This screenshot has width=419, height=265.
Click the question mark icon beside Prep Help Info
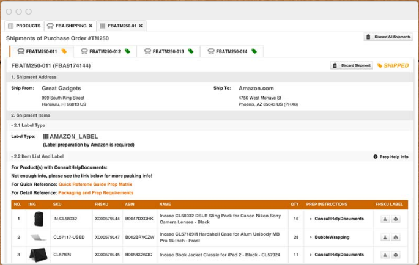point(376,157)
